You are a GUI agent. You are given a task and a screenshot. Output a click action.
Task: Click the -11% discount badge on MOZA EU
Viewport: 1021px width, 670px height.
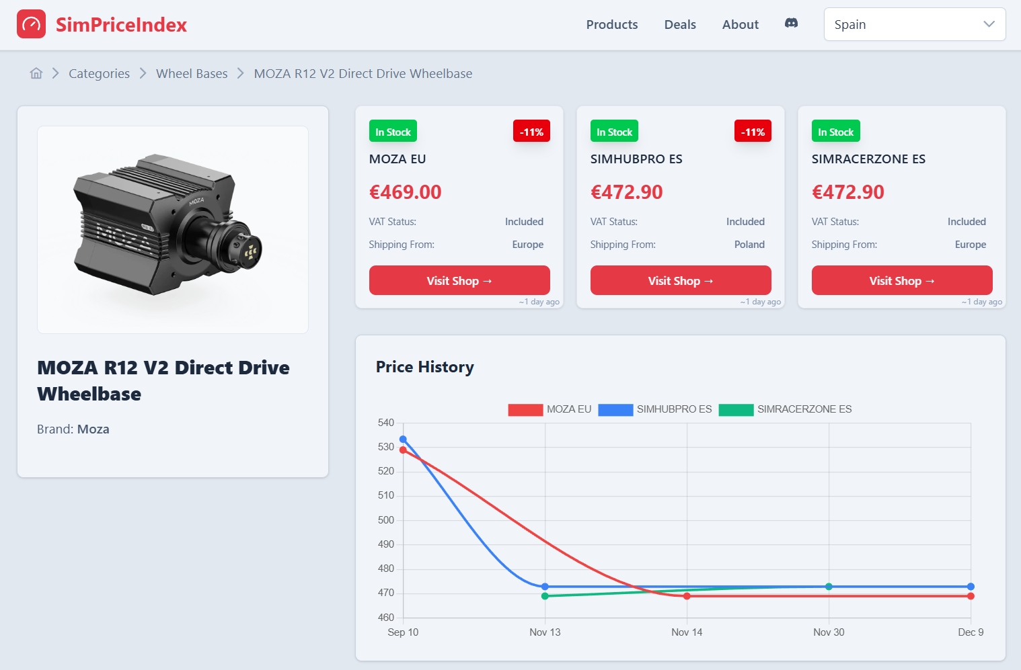click(531, 131)
